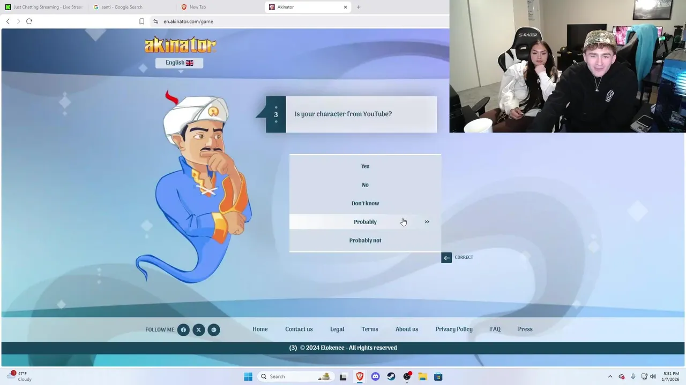Open OBS Studio from taskbar

tap(407, 376)
